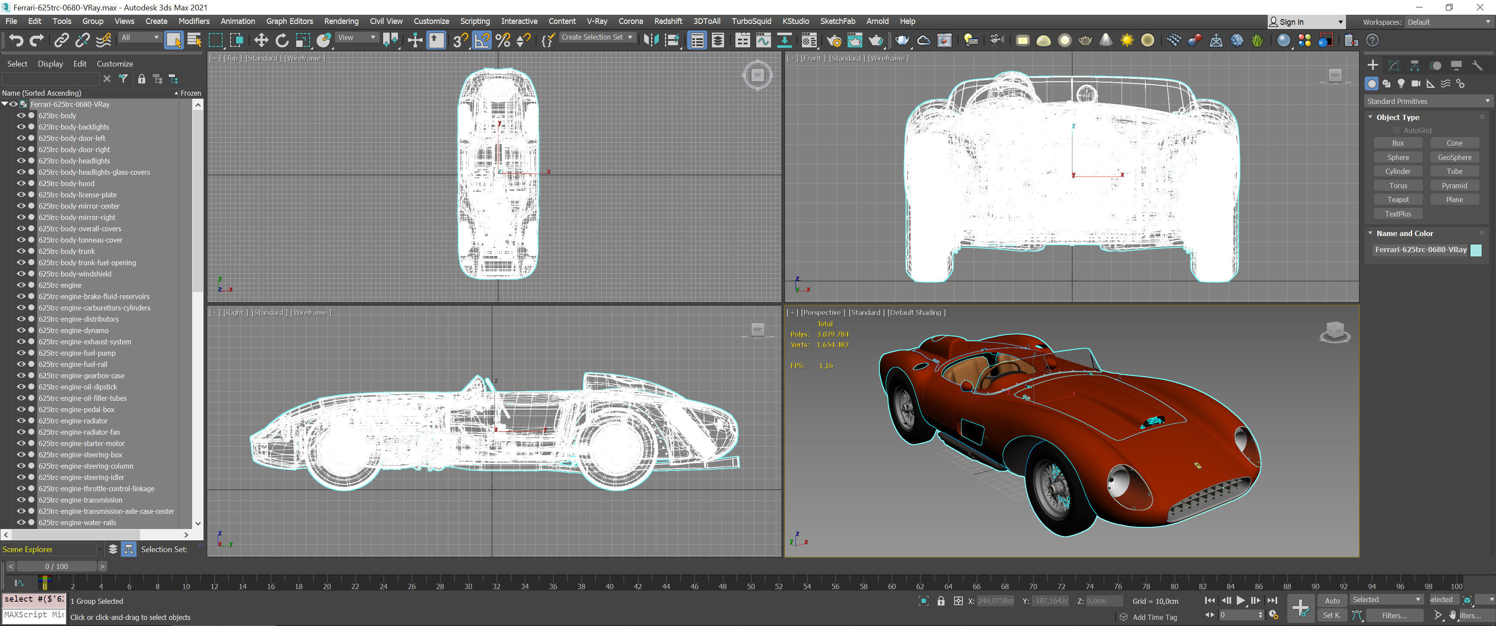
Task: Click the Play Animation button
Action: coord(1240,600)
